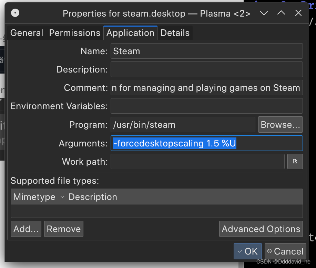
Task: Discard changes with the Cancel button
Action: click(285, 251)
